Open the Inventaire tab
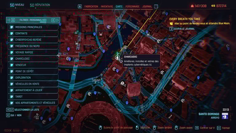Image resolution: width=236 pixels, height=133 pixels. click(x=107, y=6)
